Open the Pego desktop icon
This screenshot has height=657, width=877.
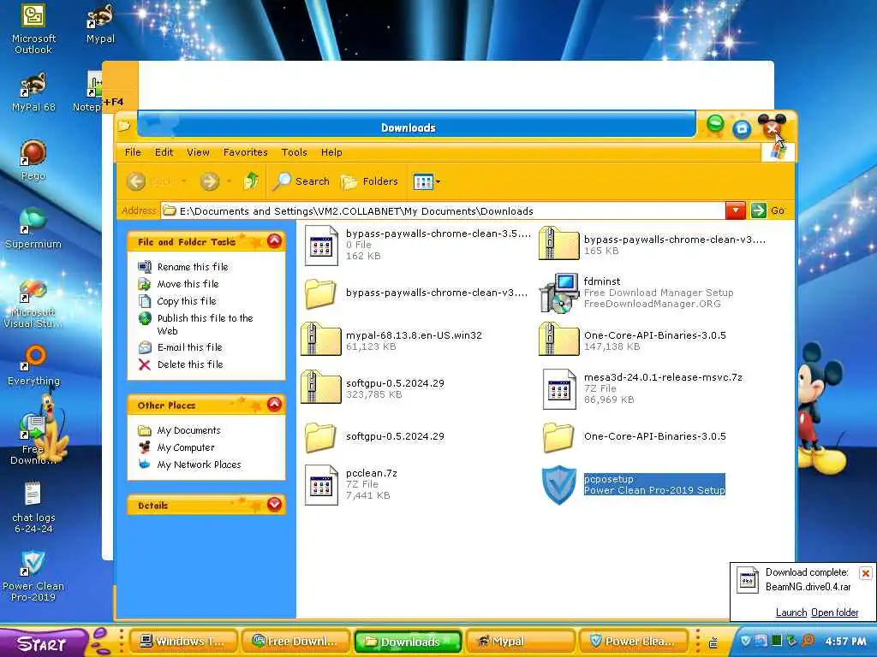tap(33, 160)
